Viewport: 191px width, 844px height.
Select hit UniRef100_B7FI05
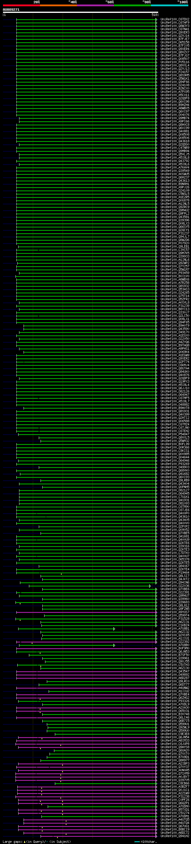tap(175, 46)
